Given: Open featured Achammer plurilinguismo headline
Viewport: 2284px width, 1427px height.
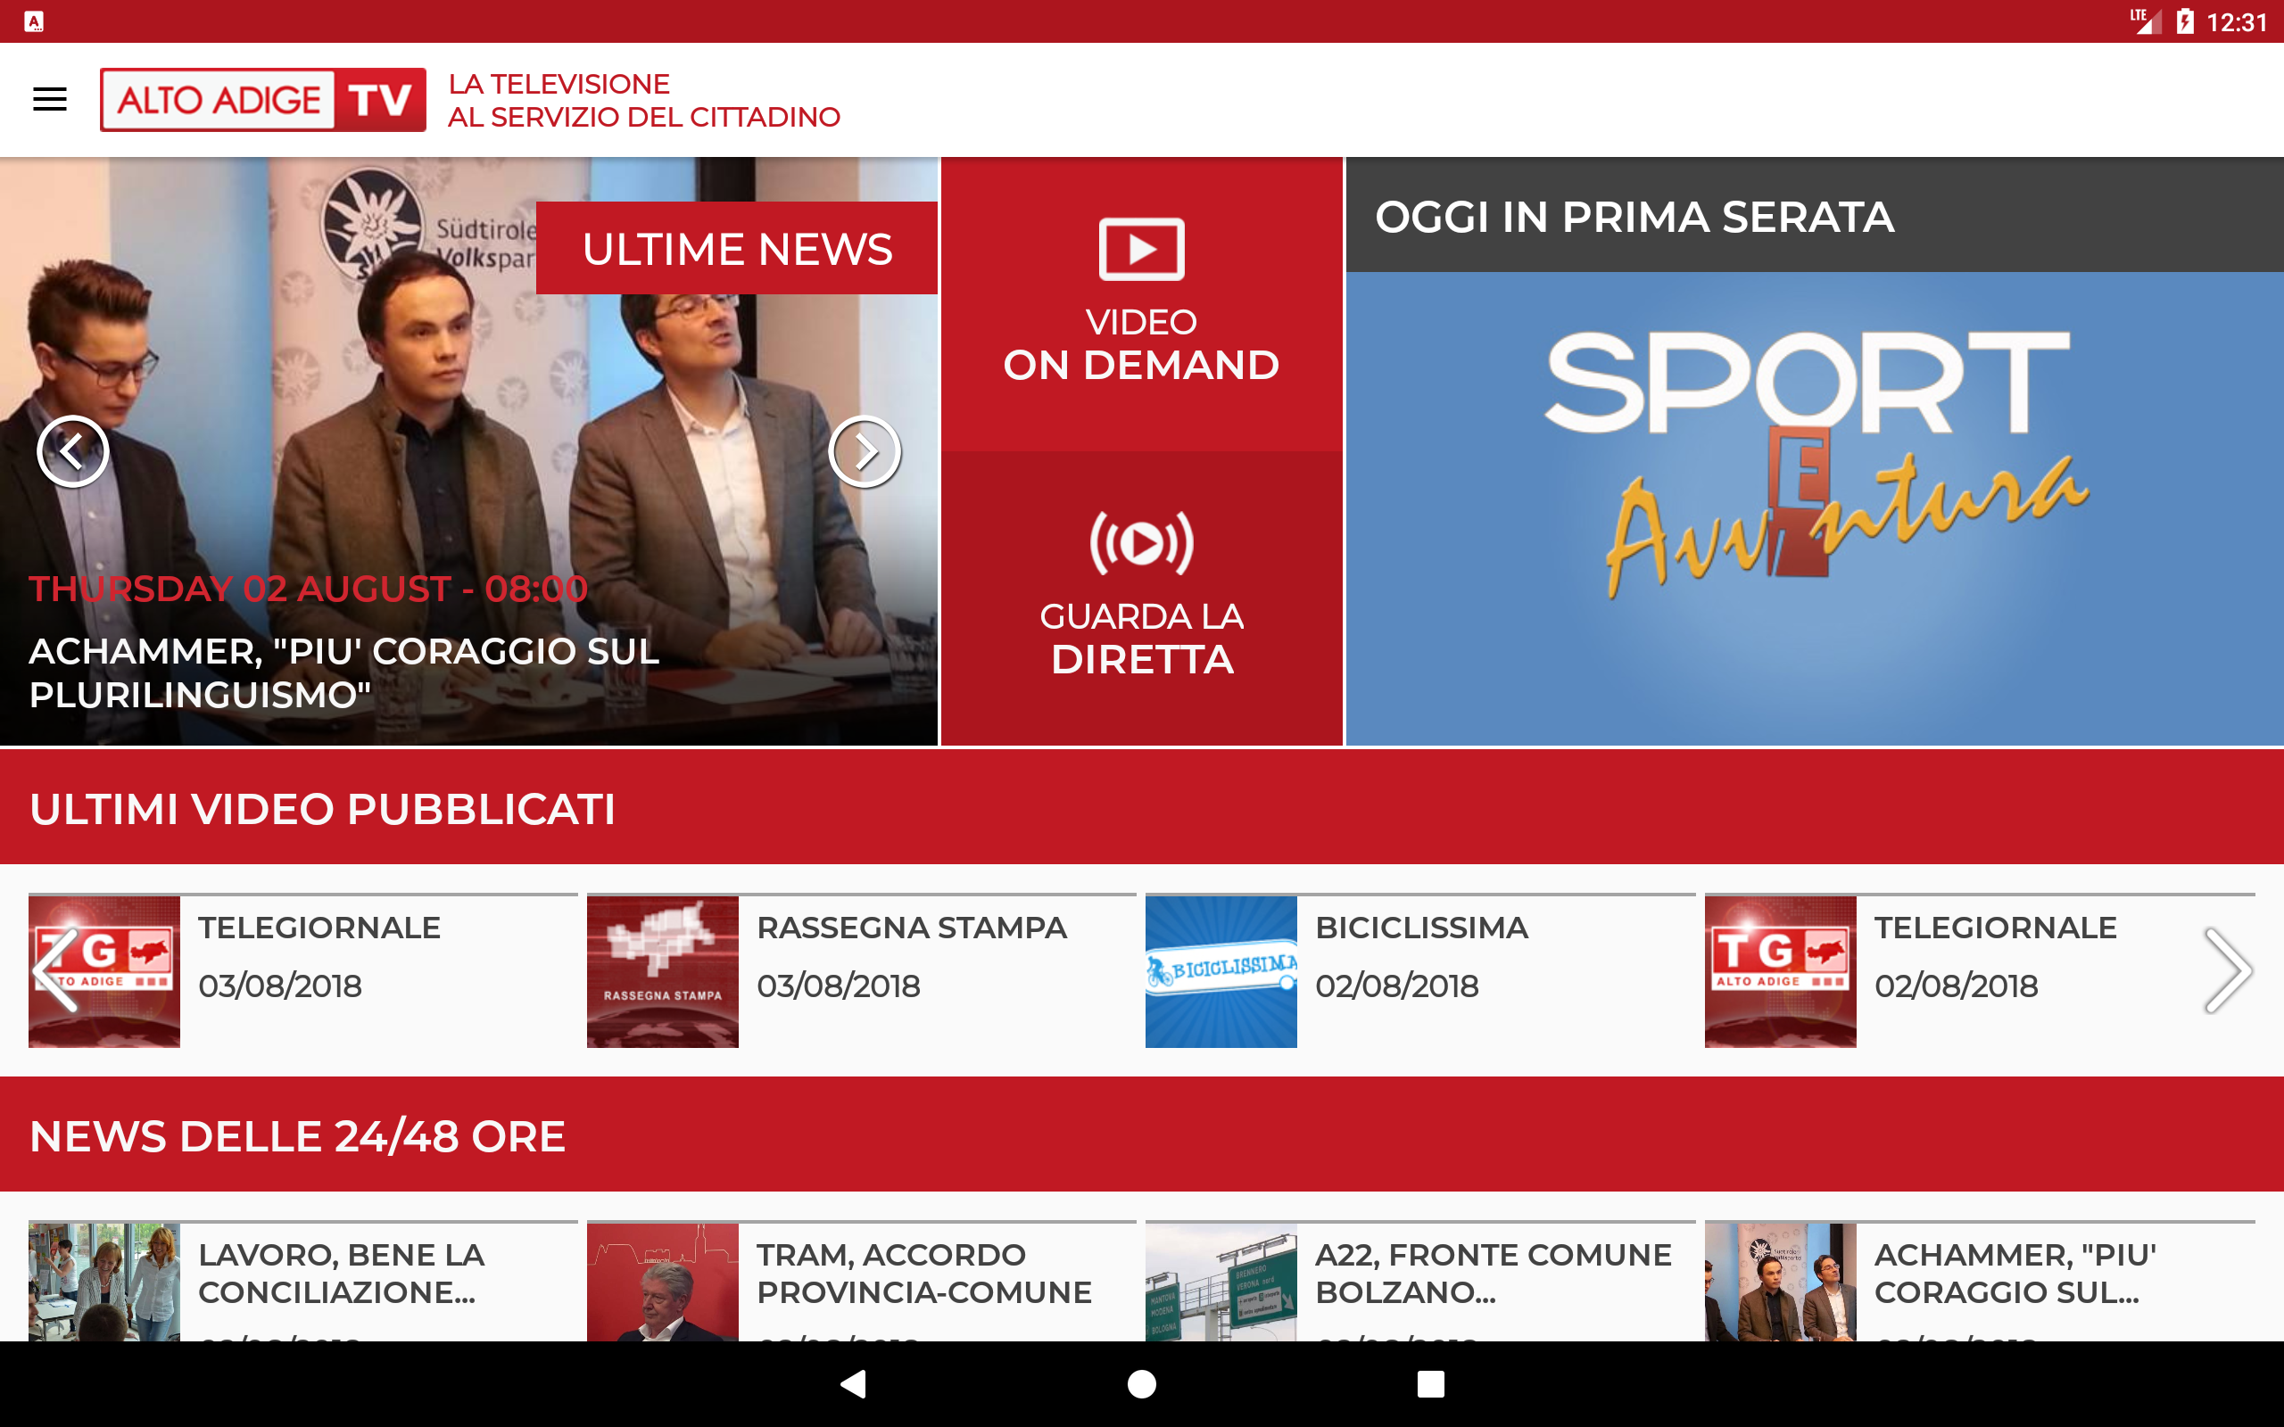Looking at the screenshot, I should pos(344,672).
